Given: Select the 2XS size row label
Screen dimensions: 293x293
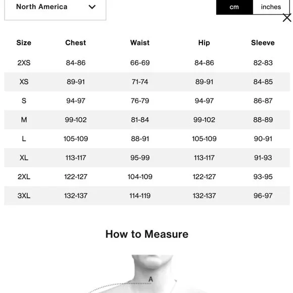Looking at the screenshot, I should 24,63.
